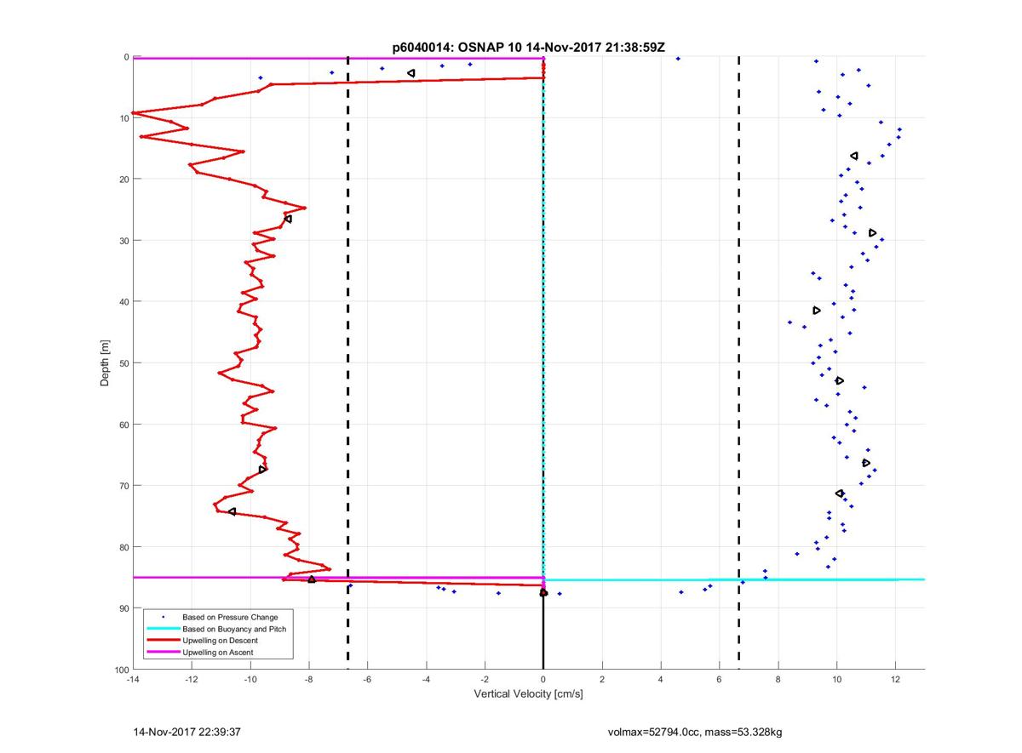Click the depth axis tick label '30'

tap(123, 240)
